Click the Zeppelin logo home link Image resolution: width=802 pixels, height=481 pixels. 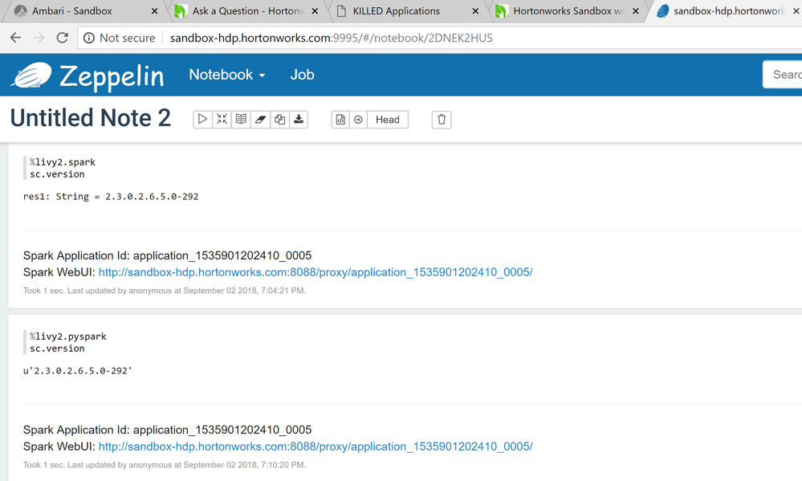pyautogui.click(x=88, y=75)
